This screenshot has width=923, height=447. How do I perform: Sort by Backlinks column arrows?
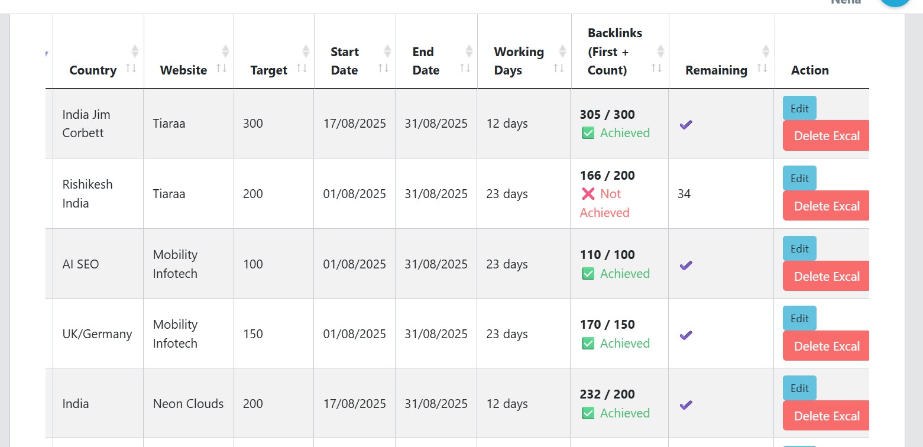pyautogui.click(x=657, y=69)
